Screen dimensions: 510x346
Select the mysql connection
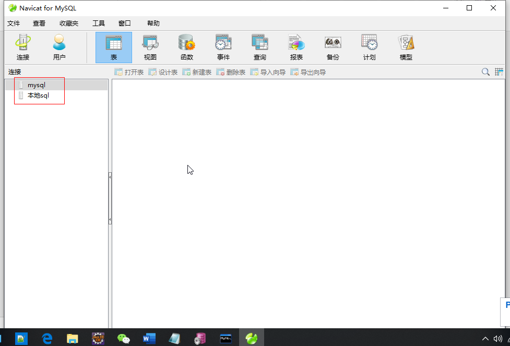[x=56, y=85]
